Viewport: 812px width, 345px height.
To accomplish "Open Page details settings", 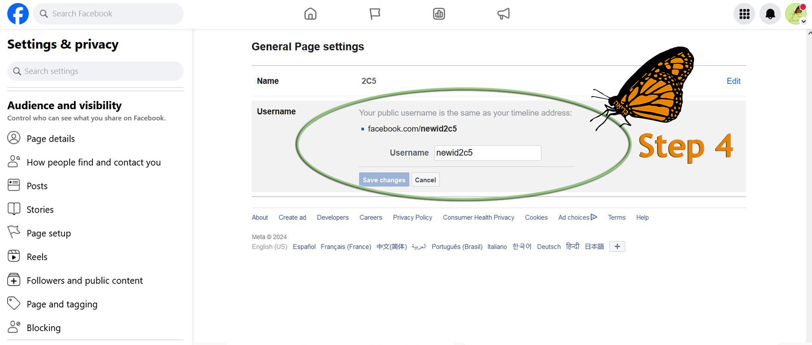I will (51, 139).
